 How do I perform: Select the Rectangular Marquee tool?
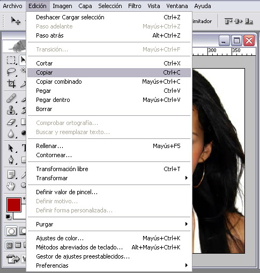click(x=11, y=60)
